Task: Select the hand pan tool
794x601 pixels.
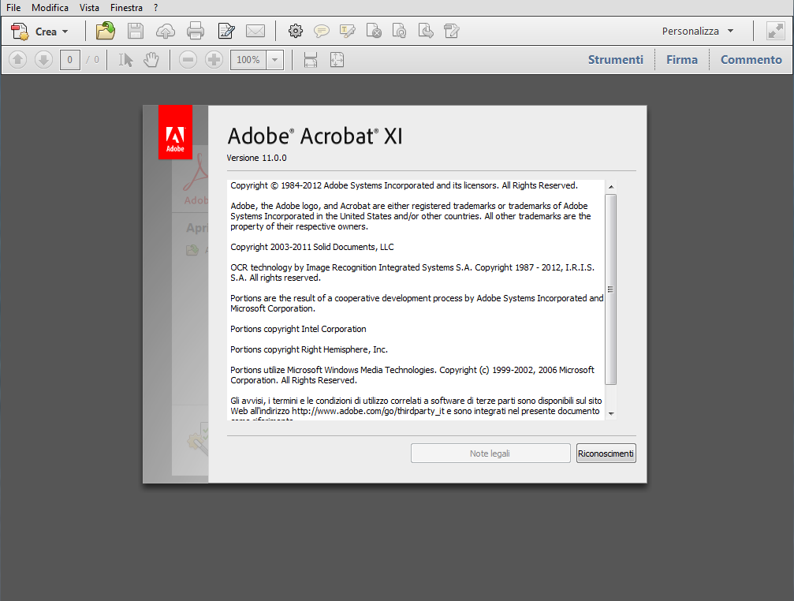Action: [151, 60]
